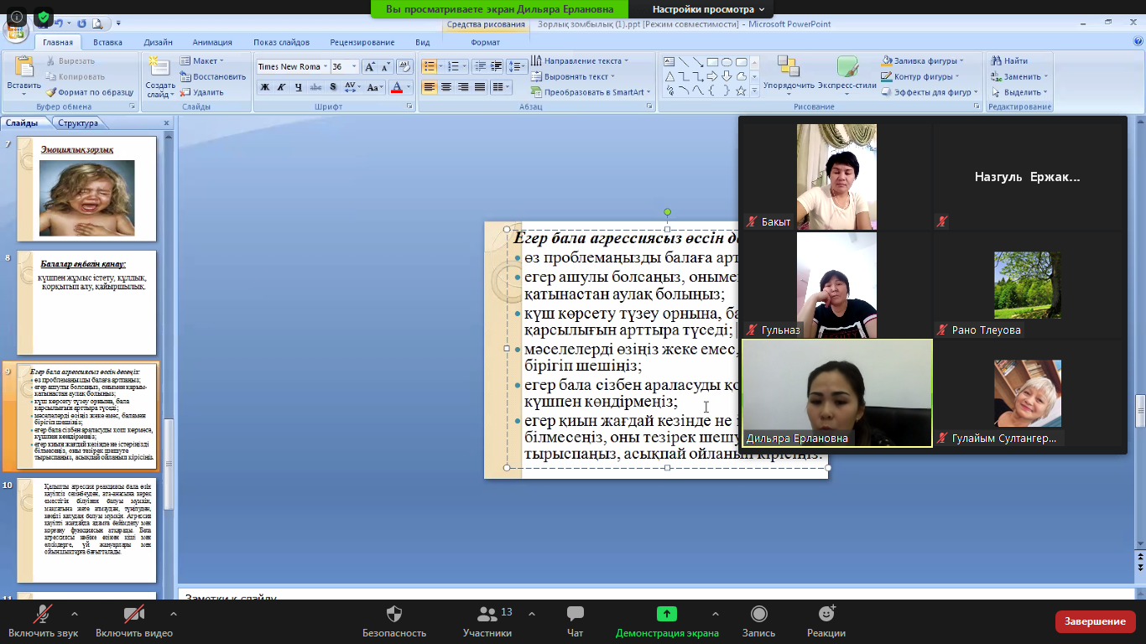This screenshot has width=1146, height=644.
Task: Click the green Демонстрация экрана share icon
Action: pos(666,614)
